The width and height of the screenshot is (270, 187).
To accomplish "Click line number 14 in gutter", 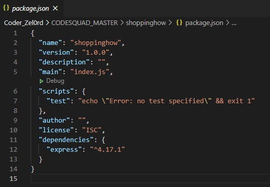I will click(13, 169).
